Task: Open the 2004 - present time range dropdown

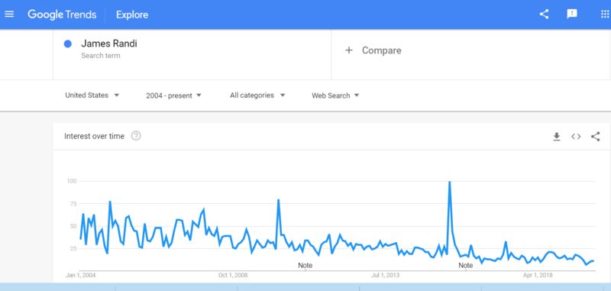Action: (174, 95)
